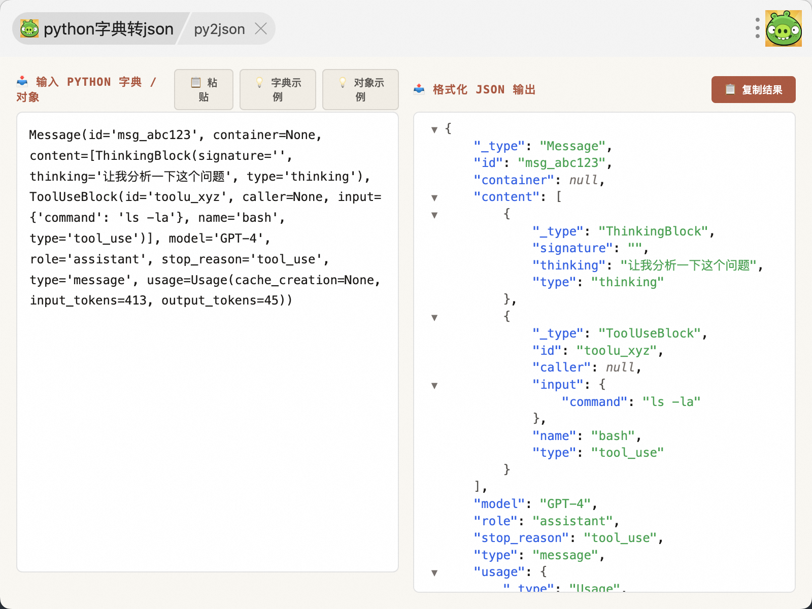The width and height of the screenshot is (812, 609).
Task: Switch to the python字典转json tab
Action: [x=108, y=29]
